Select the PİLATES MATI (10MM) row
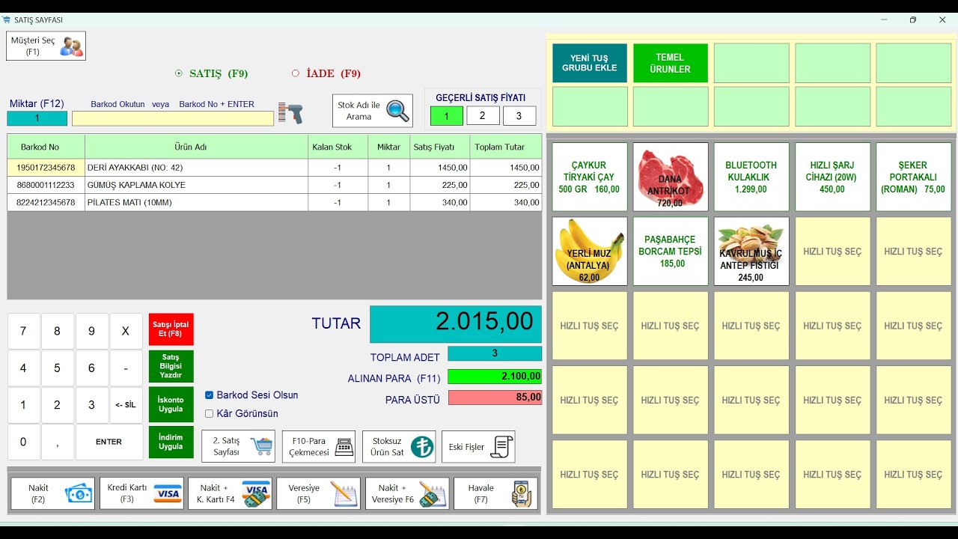958x539 pixels. pyautogui.click(x=274, y=203)
